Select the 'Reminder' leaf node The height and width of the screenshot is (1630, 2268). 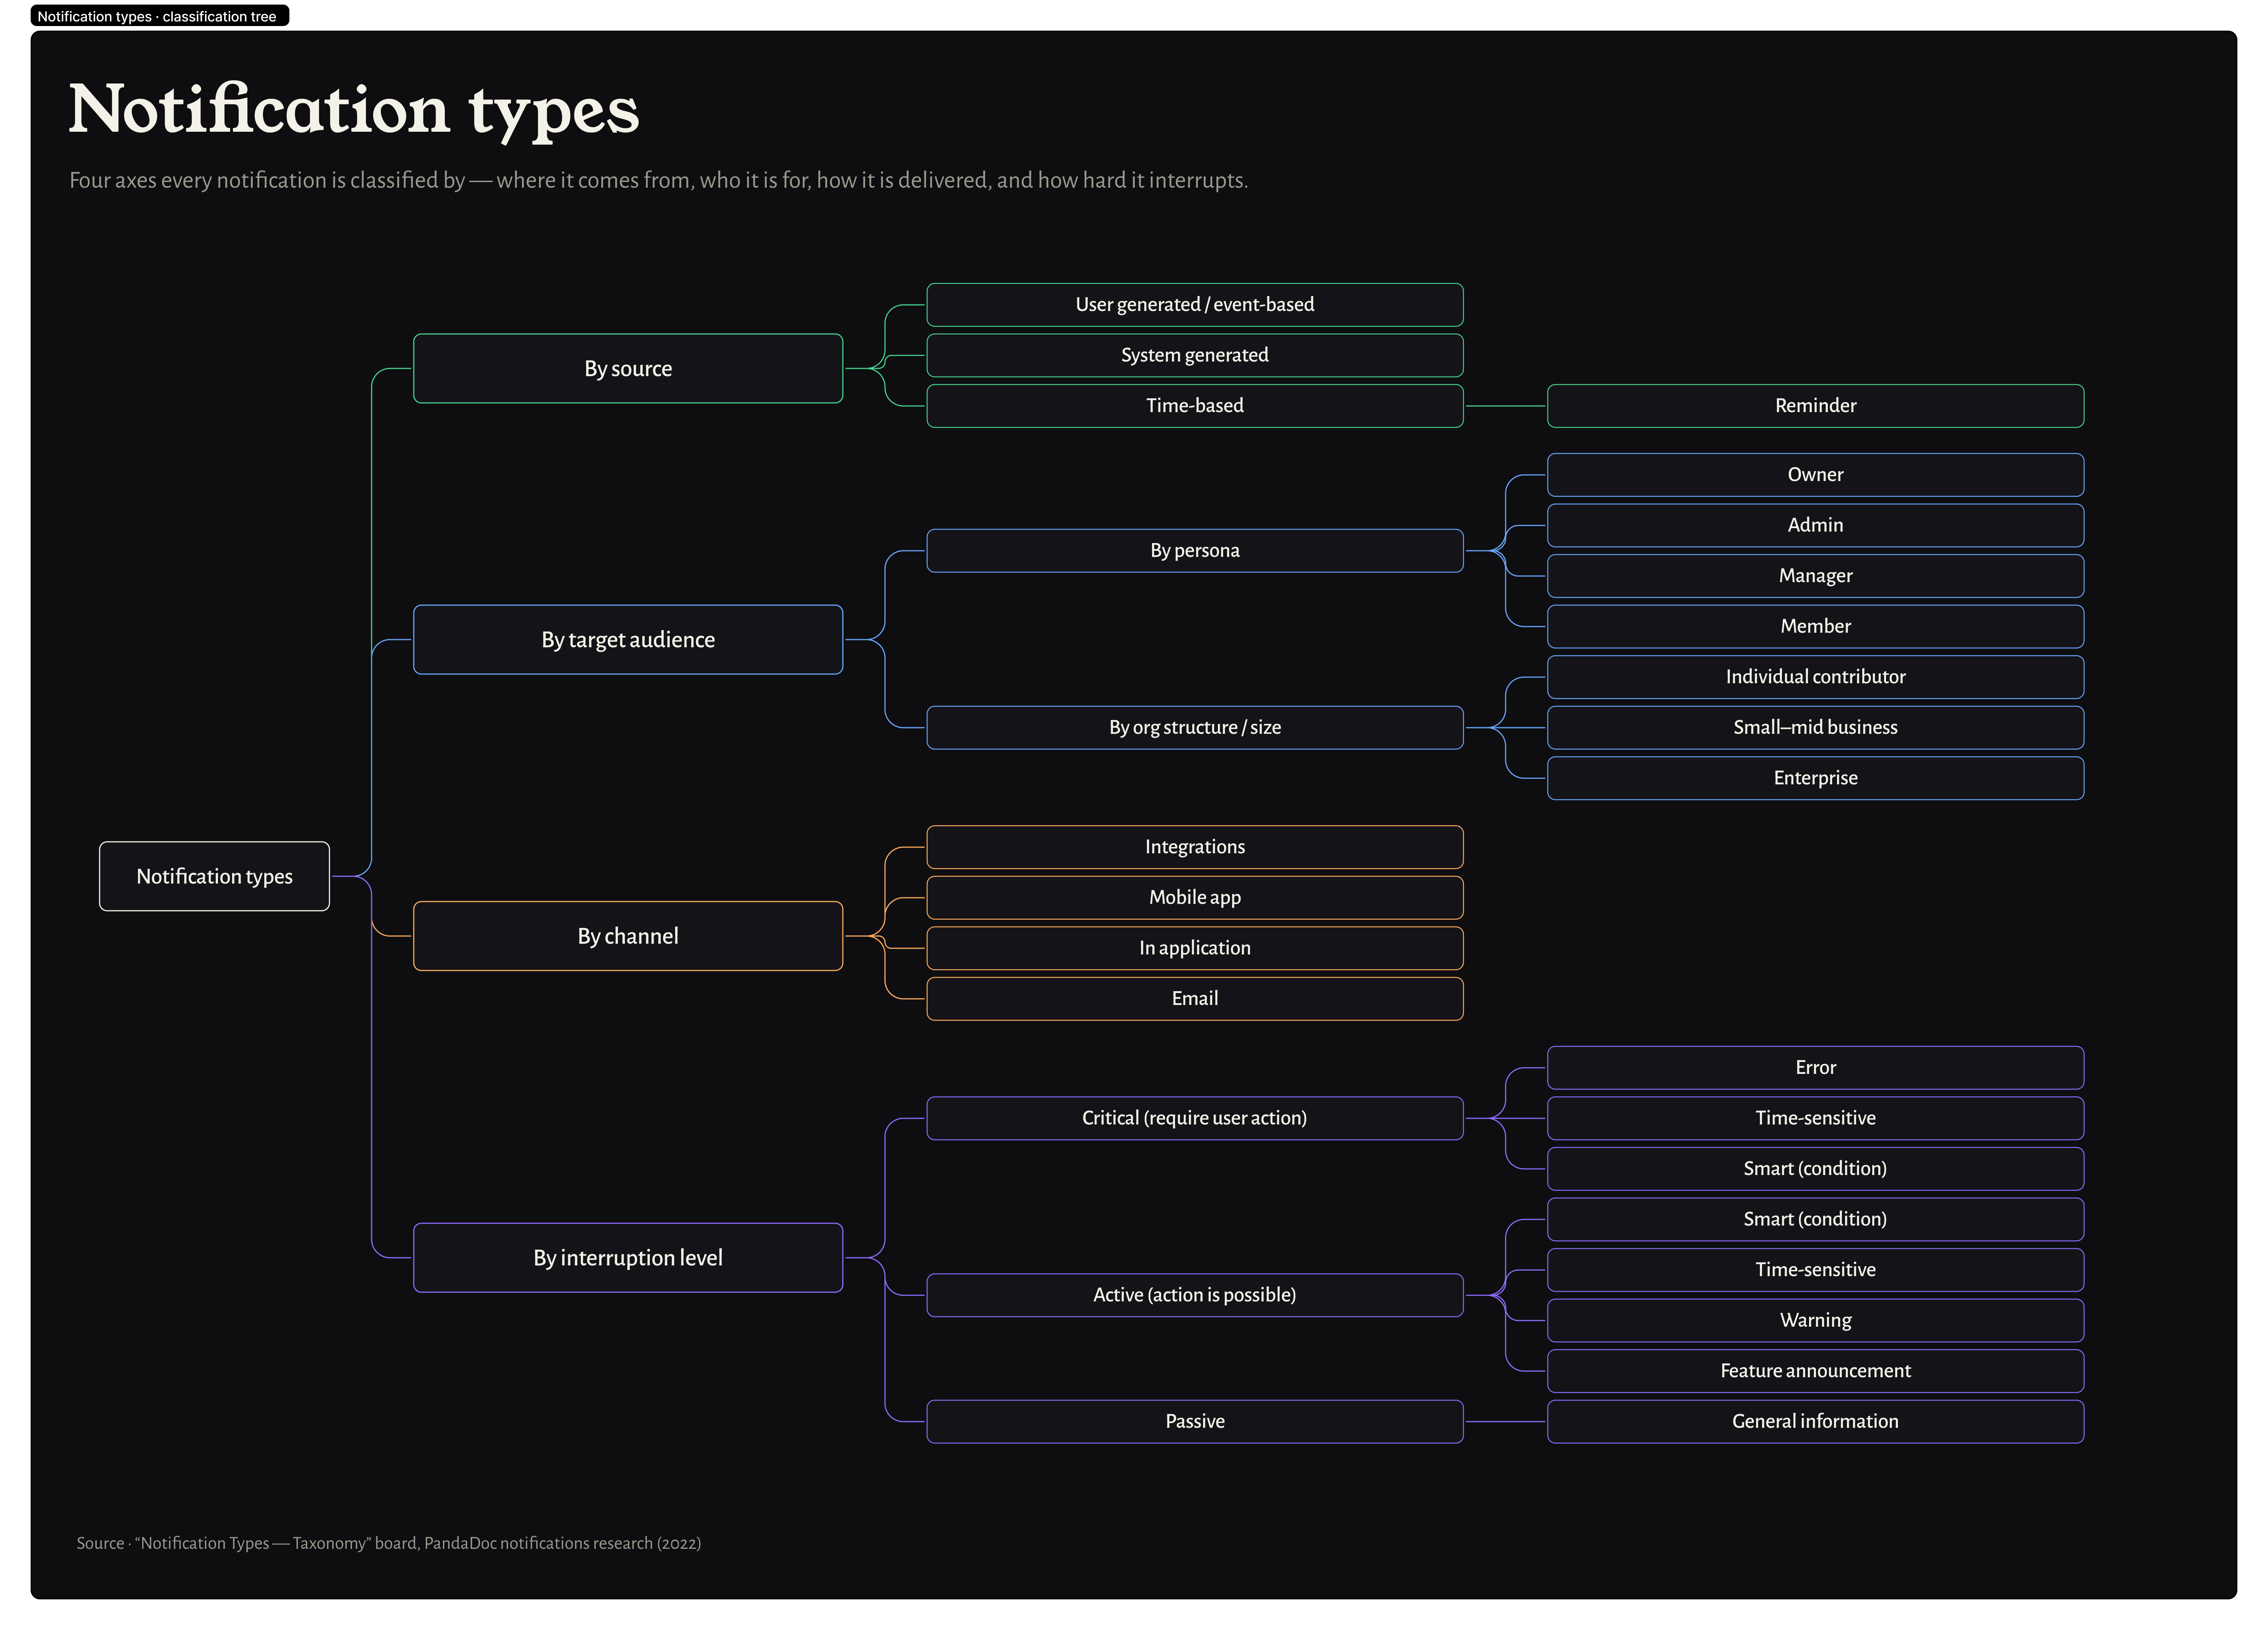pyautogui.click(x=1816, y=405)
